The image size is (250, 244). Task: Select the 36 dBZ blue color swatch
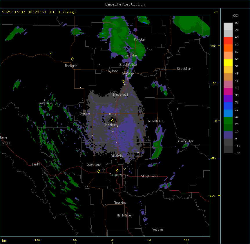(228, 106)
